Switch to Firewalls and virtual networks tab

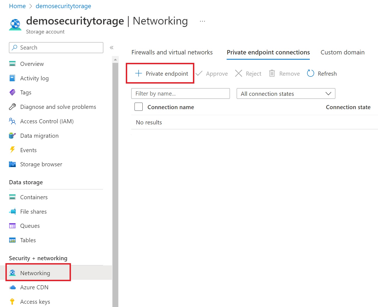[x=172, y=52]
